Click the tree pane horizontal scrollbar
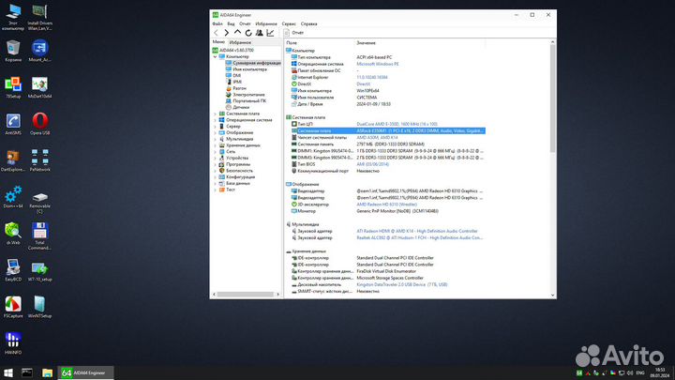675x380 pixels. [x=246, y=295]
